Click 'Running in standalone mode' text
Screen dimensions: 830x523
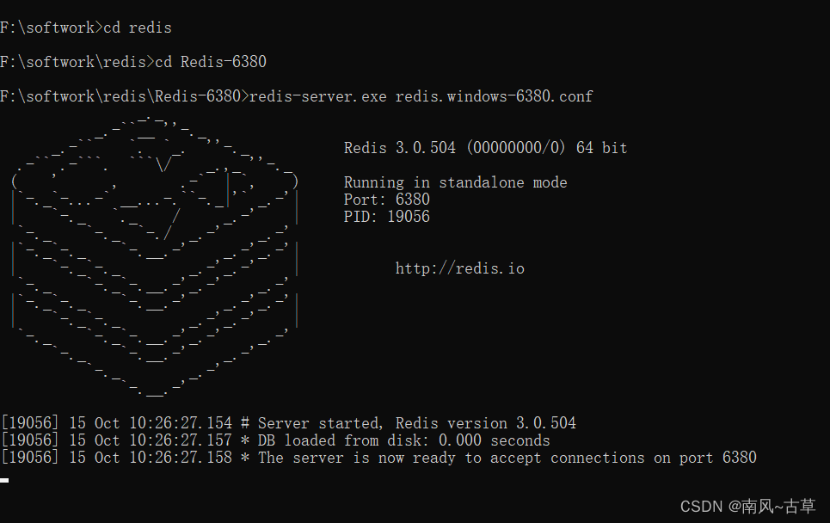coord(455,182)
